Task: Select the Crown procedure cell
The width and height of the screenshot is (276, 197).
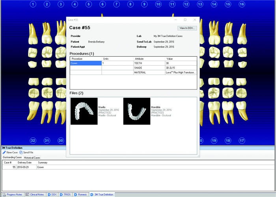Action: [86, 63]
